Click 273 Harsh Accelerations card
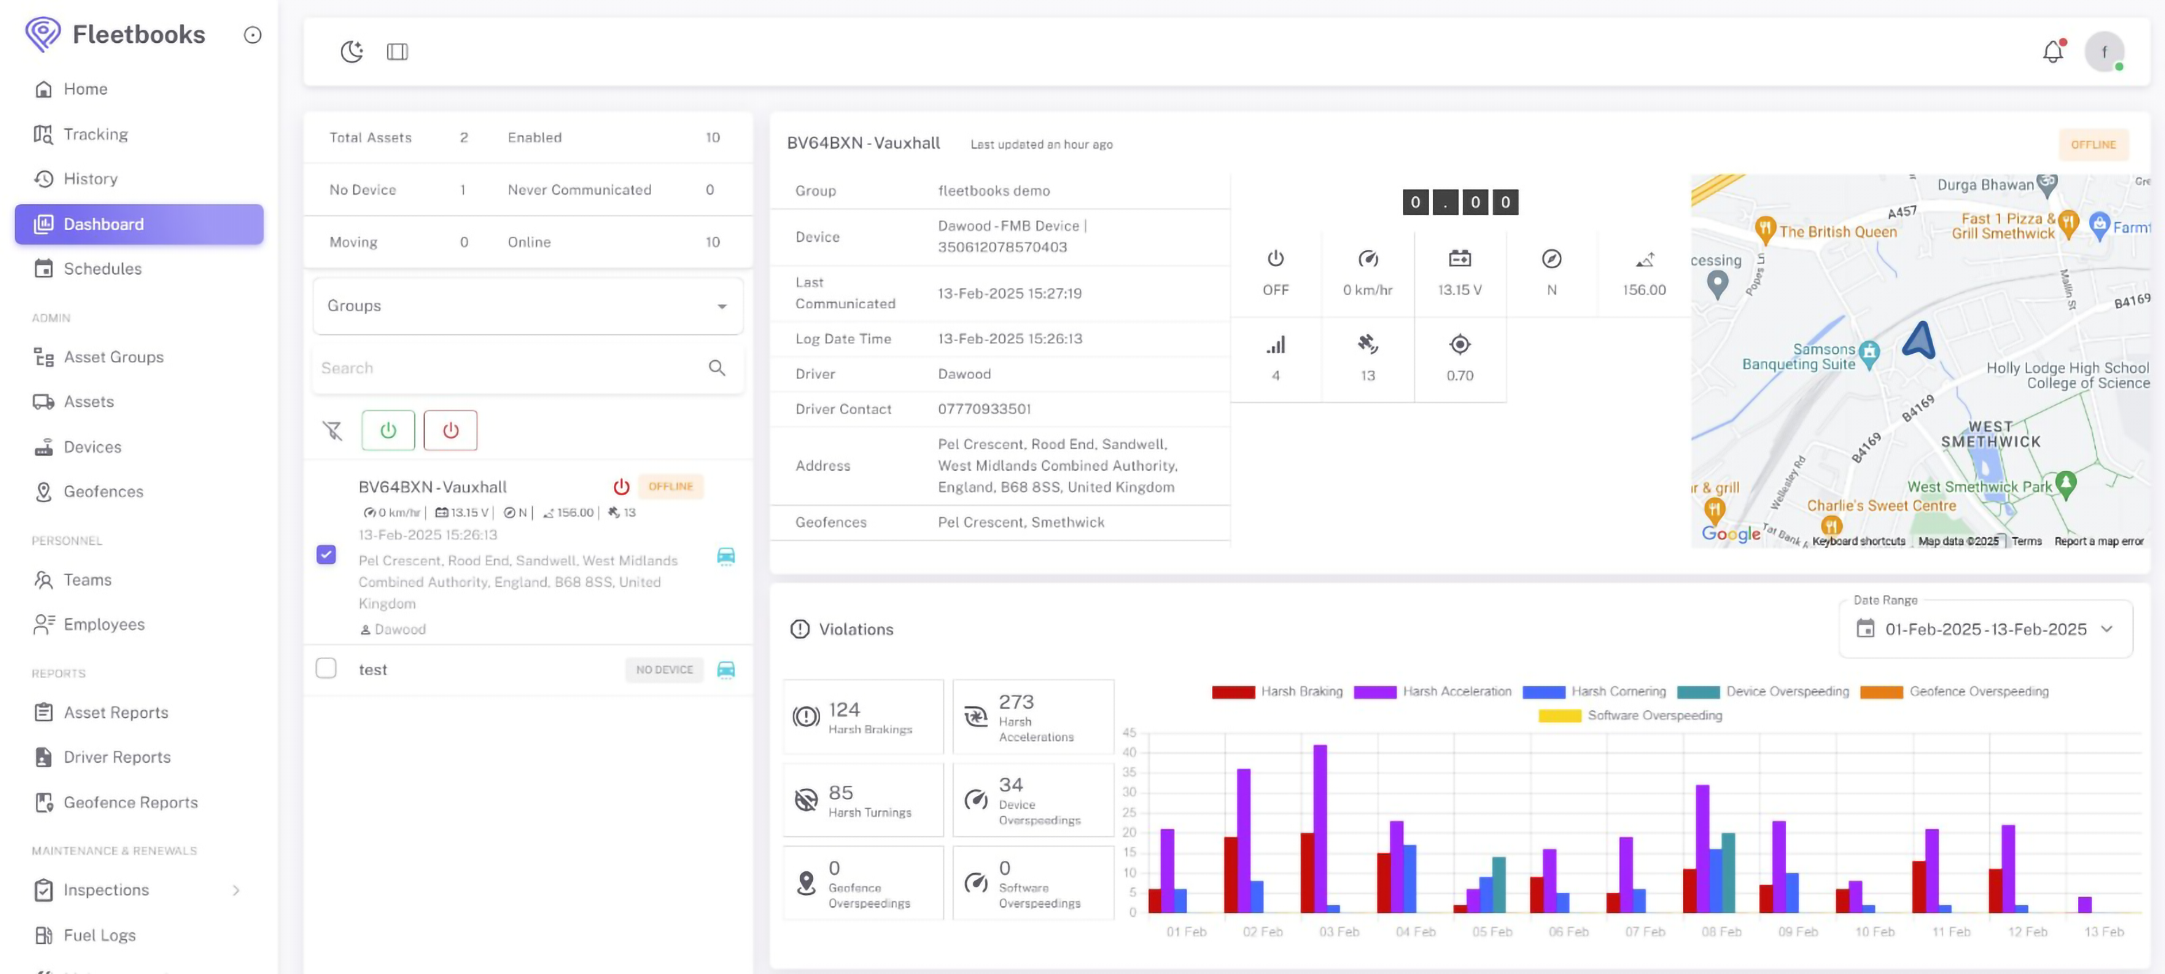 (1034, 717)
